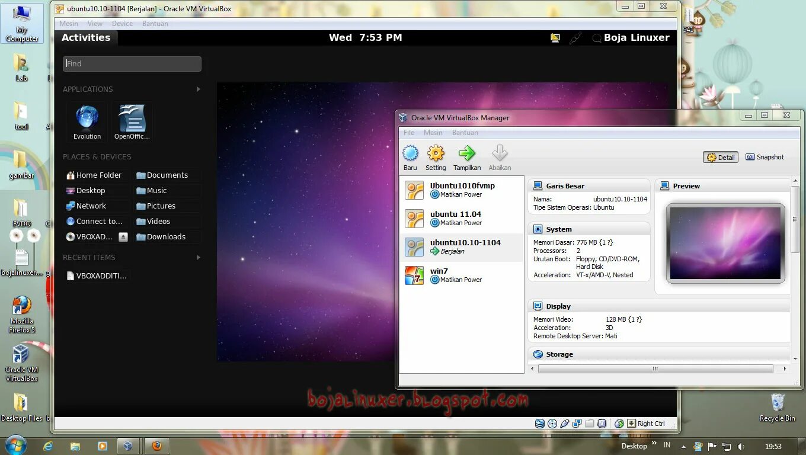Open Windows Explorer from taskbar

[x=75, y=446]
